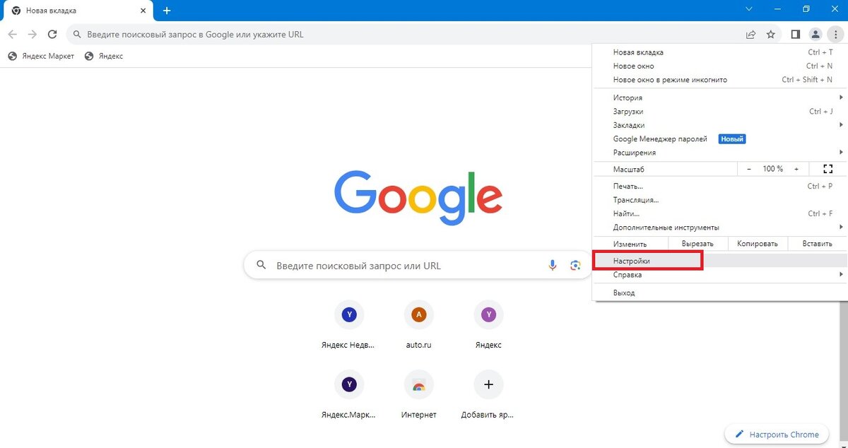Choose Печать... from the menu

(x=719, y=187)
